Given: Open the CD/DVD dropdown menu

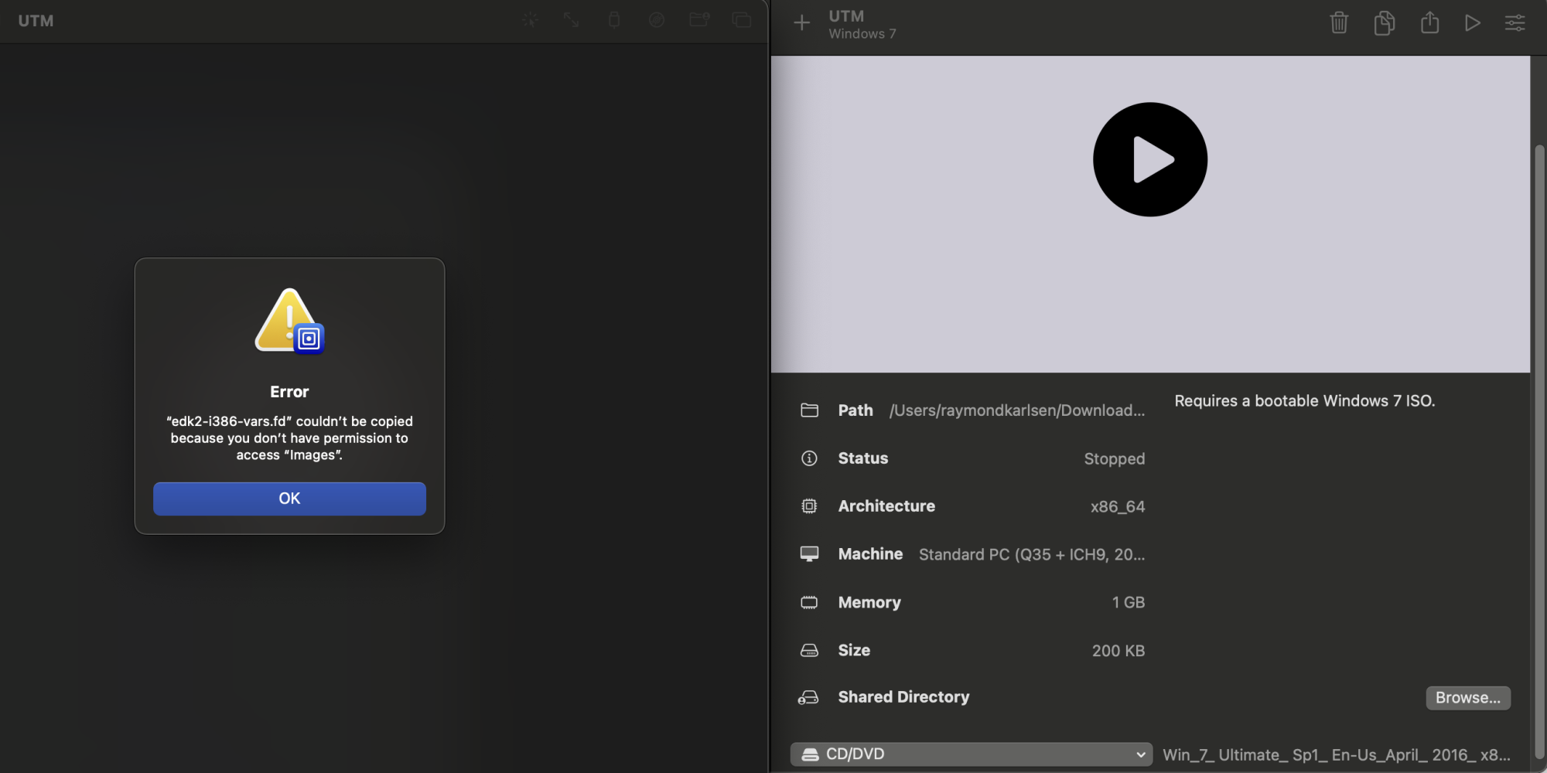Looking at the screenshot, I should click(x=972, y=754).
